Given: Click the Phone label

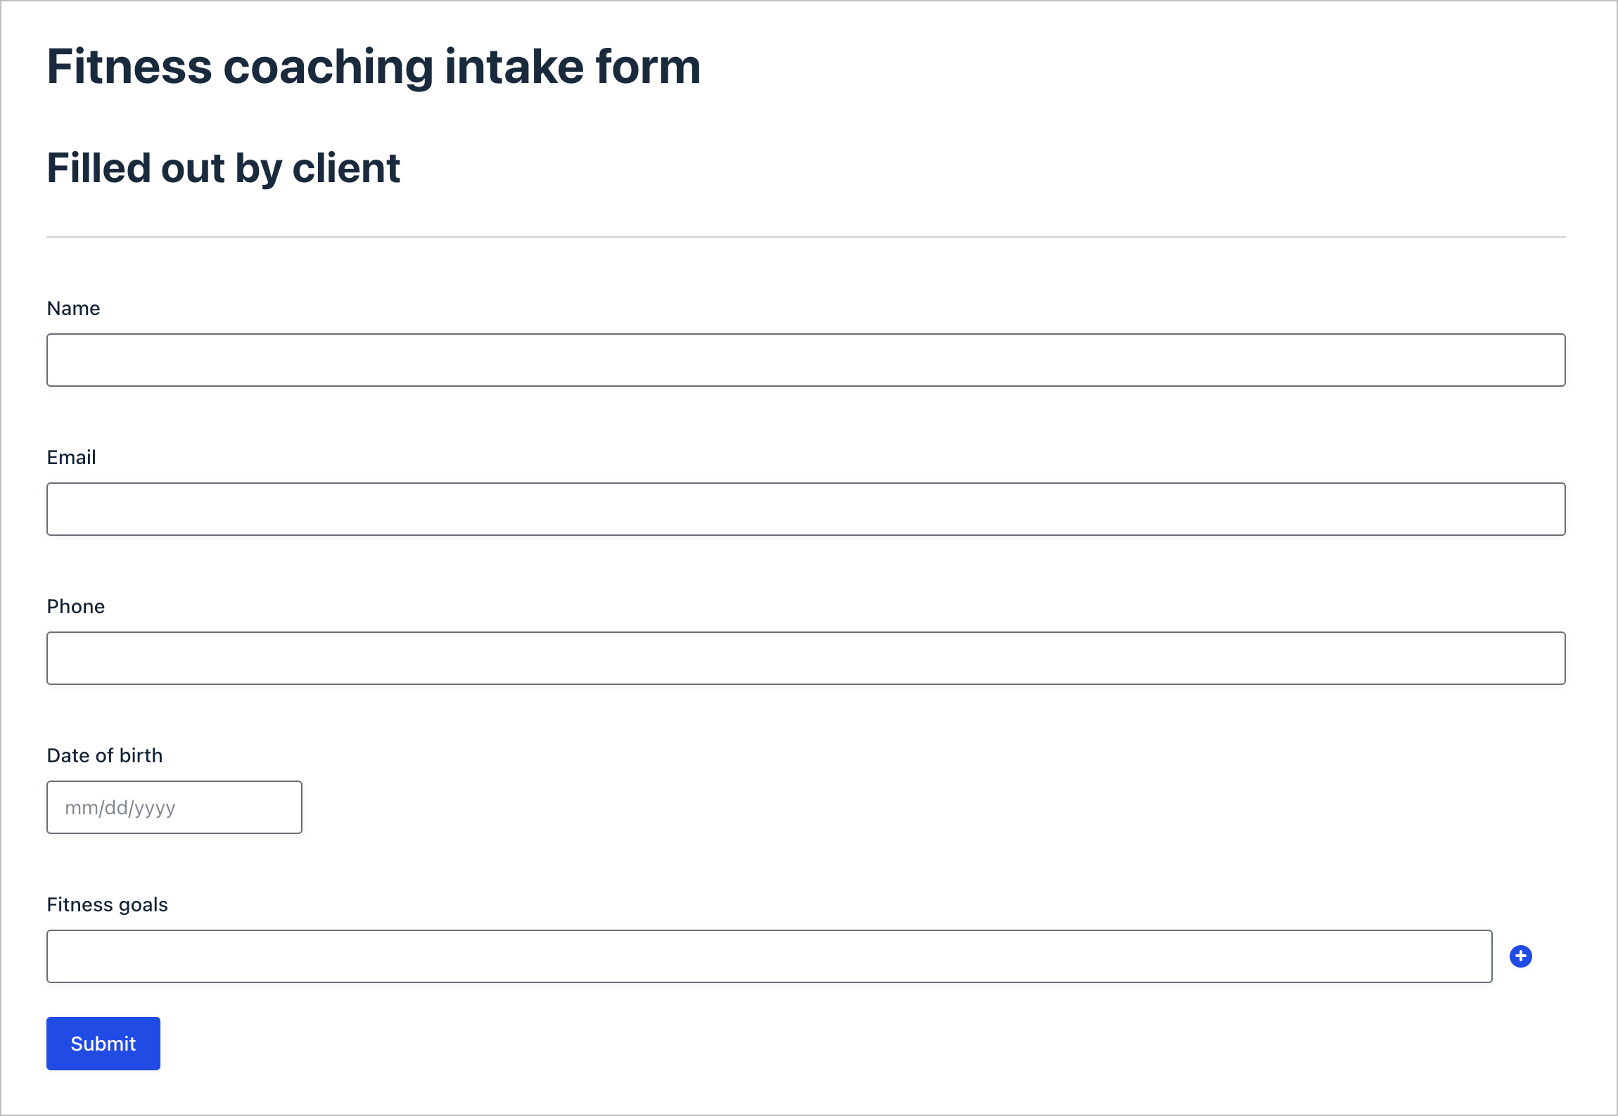Looking at the screenshot, I should (x=75, y=606).
